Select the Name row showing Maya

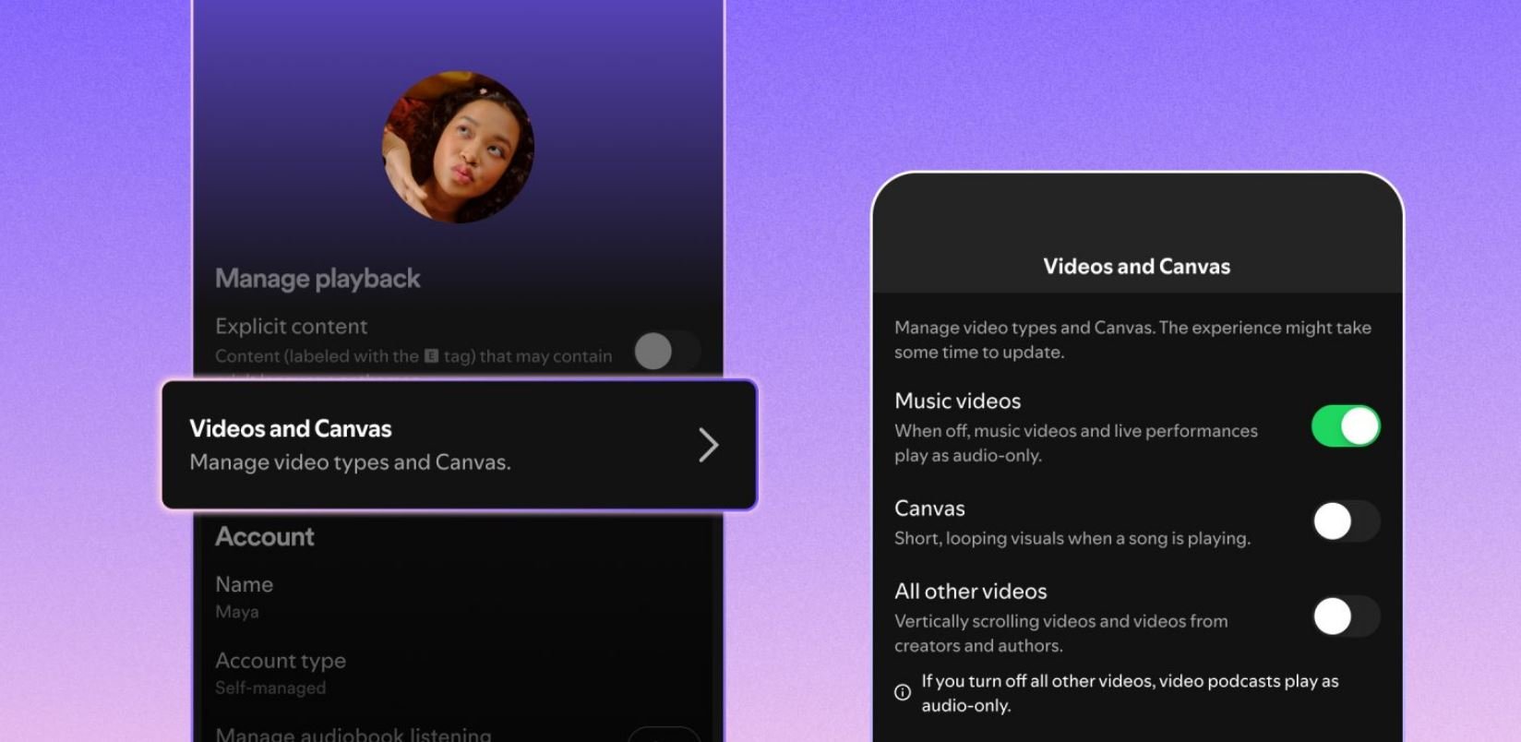click(458, 597)
